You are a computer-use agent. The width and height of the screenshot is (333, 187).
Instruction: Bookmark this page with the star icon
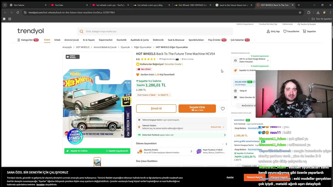coord(300,12)
